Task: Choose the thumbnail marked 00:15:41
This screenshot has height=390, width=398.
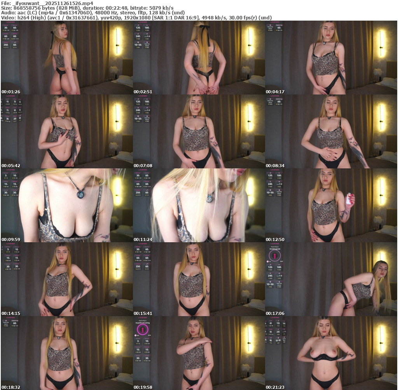Action: pos(199,279)
